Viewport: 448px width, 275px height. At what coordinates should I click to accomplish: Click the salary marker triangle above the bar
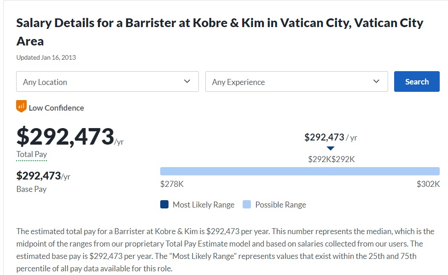point(331,148)
